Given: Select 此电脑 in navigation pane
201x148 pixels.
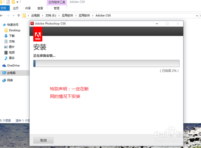Looking at the screenshot, I should pyautogui.click(x=14, y=73).
